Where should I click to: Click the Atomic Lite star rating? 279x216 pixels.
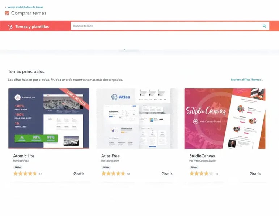[25, 173]
